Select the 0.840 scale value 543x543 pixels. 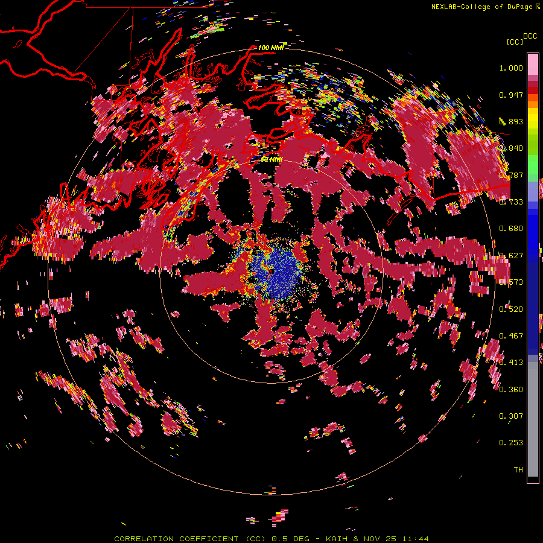point(511,148)
